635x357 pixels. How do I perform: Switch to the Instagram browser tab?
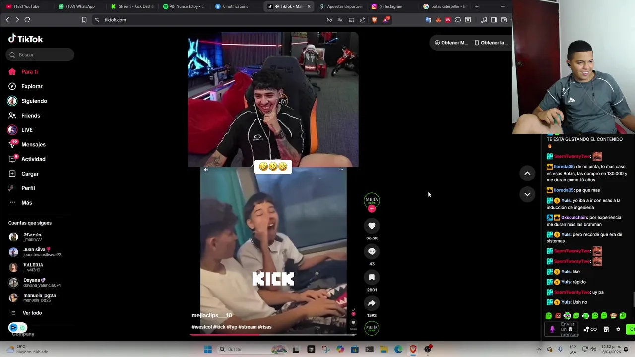393,6
